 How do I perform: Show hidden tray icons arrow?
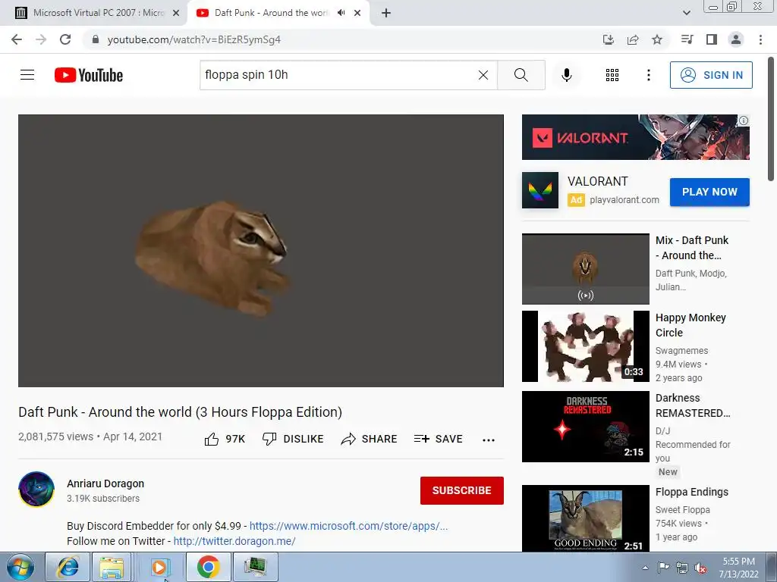coord(645,568)
